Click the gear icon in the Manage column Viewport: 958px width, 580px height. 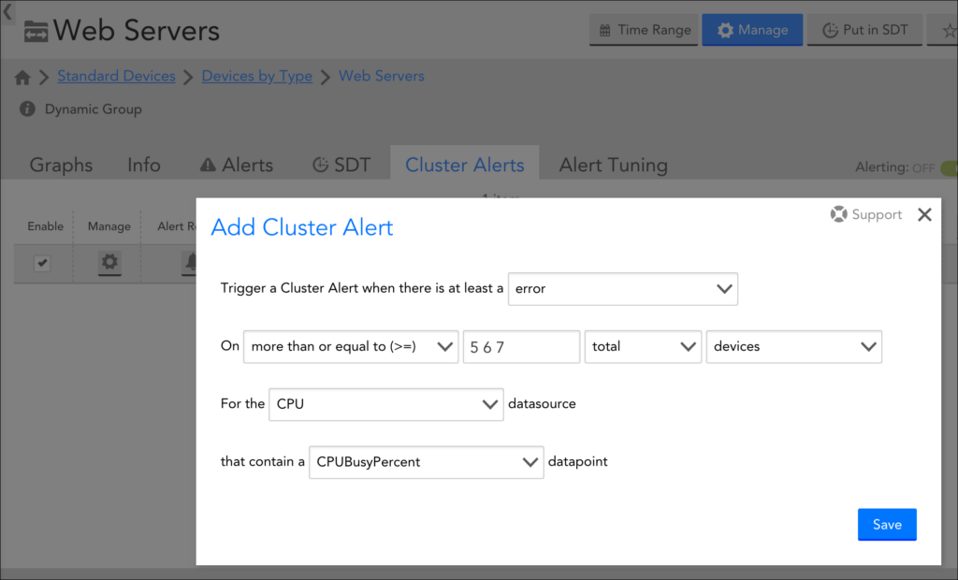[x=109, y=263]
